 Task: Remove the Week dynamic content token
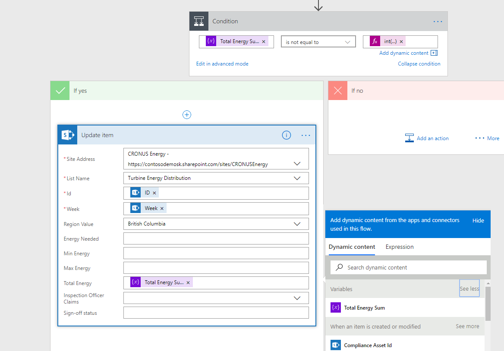[x=162, y=208]
